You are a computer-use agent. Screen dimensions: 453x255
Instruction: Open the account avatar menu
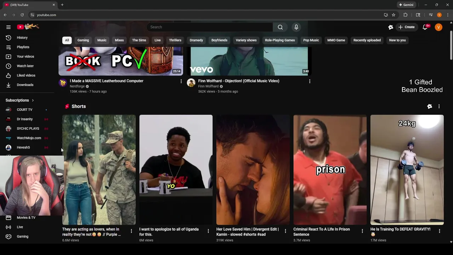click(x=438, y=27)
